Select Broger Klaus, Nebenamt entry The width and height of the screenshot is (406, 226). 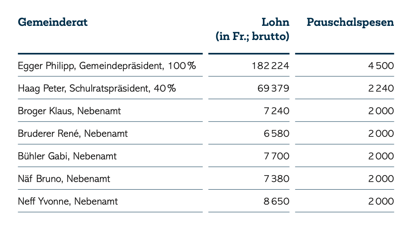pos(69,111)
